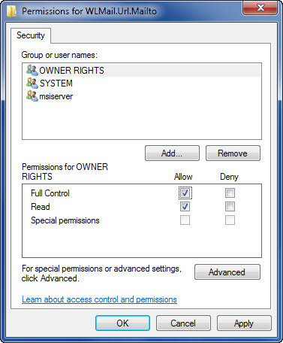Image resolution: width=283 pixels, height=343 pixels.
Task: Check Deny checkbox for Read permission
Action: [230, 207]
